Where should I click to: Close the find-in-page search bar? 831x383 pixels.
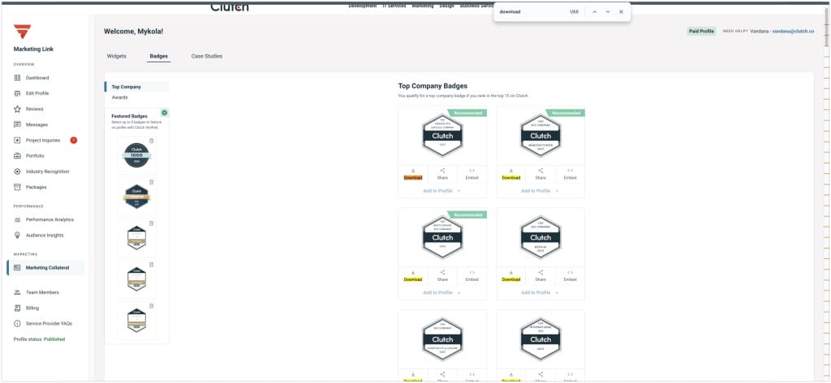[x=622, y=12]
